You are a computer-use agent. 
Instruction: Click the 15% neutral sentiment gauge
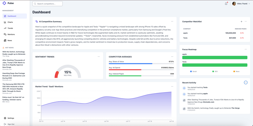coord(68,71)
